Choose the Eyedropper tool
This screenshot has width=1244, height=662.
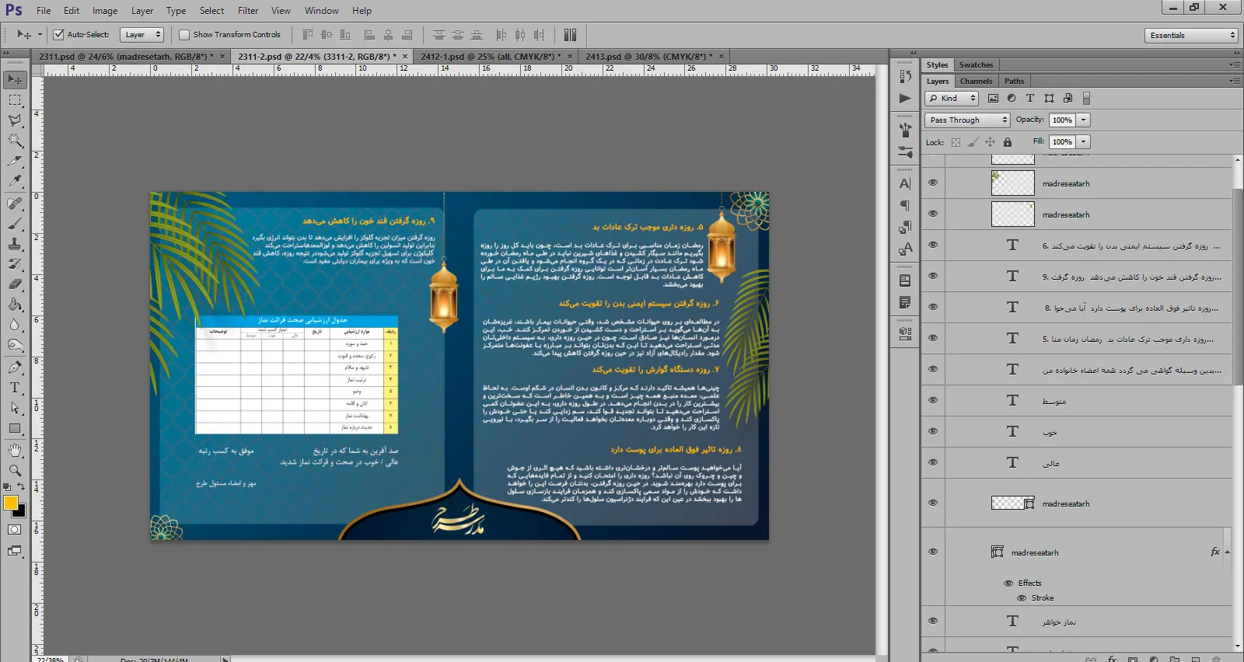pos(15,181)
